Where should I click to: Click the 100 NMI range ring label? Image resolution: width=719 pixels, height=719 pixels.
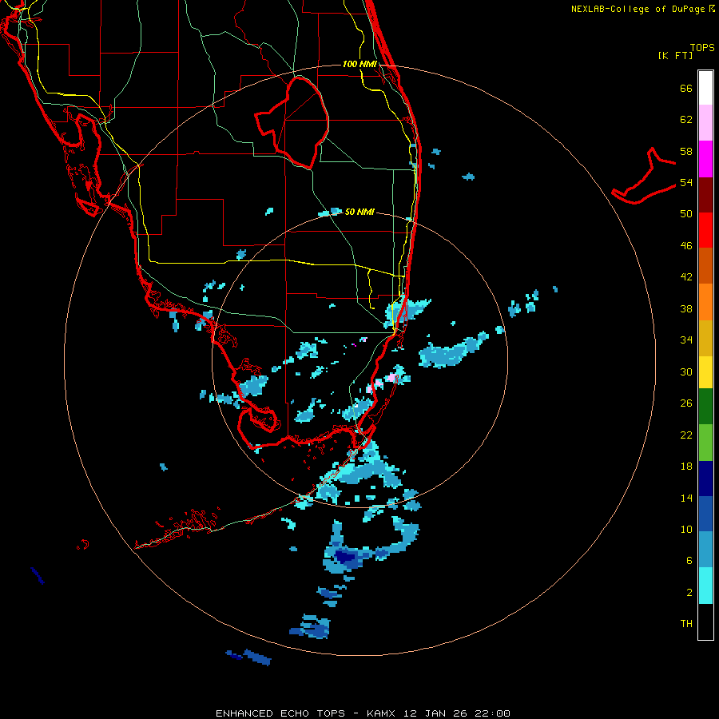(x=360, y=64)
